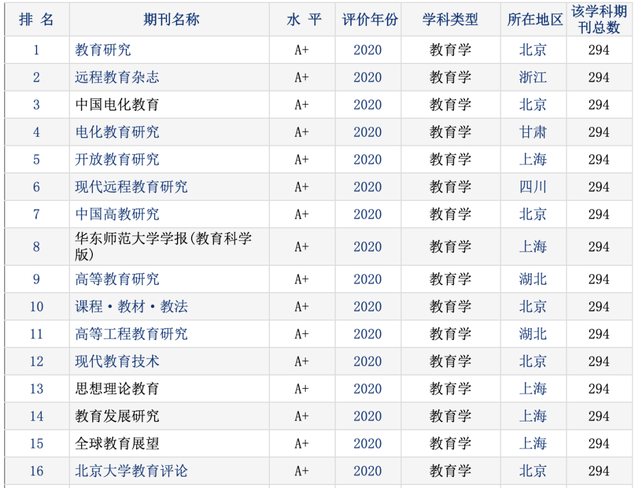Image resolution: width=635 pixels, height=488 pixels.
Task: Click the 2020 year link for 全球教育展望
Action: pyautogui.click(x=367, y=443)
